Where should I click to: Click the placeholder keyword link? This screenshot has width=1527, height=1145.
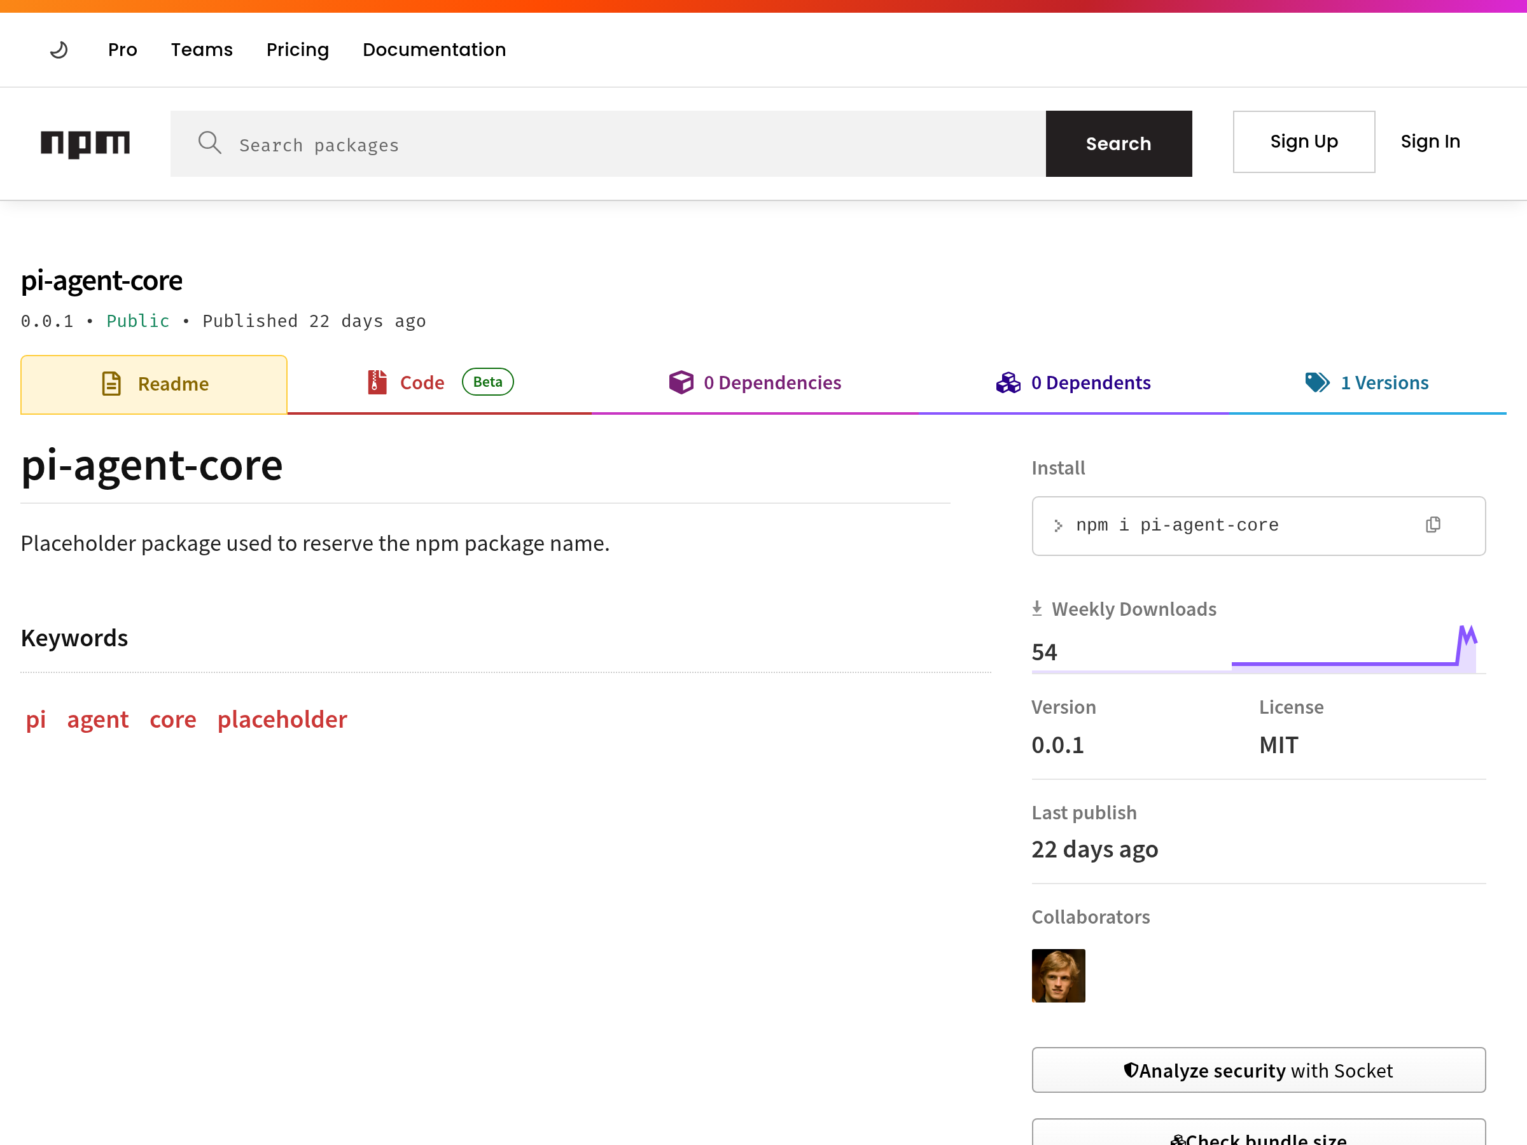point(282,719)
